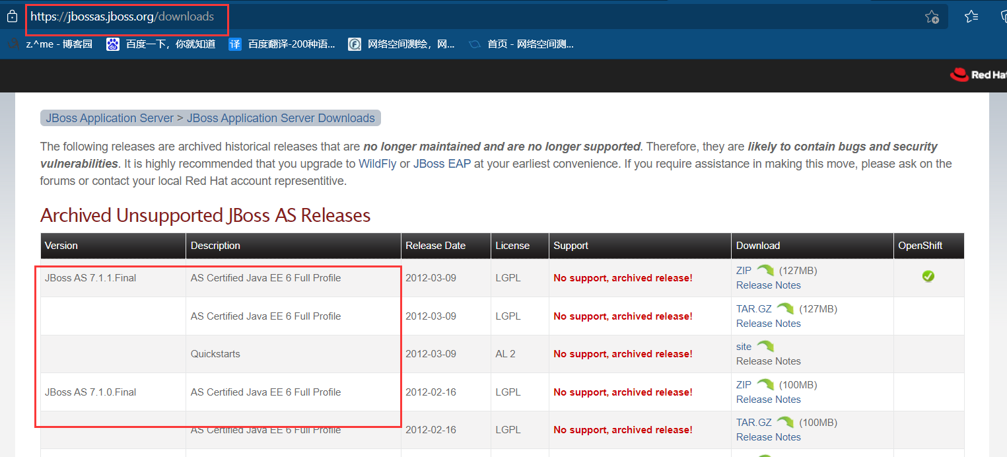Add this page to favorites star icon
This screenshot has height=457, width=1007.
(932, 17)
